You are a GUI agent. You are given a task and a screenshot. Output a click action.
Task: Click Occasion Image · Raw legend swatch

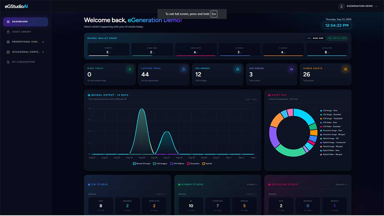321,131
